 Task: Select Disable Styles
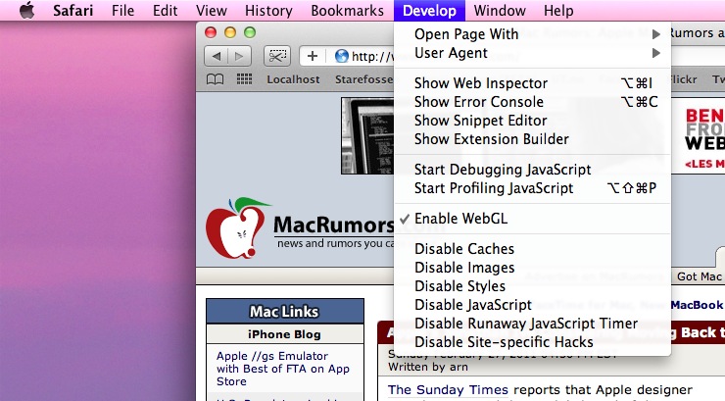pyautogui.click(x=532, y=286)
